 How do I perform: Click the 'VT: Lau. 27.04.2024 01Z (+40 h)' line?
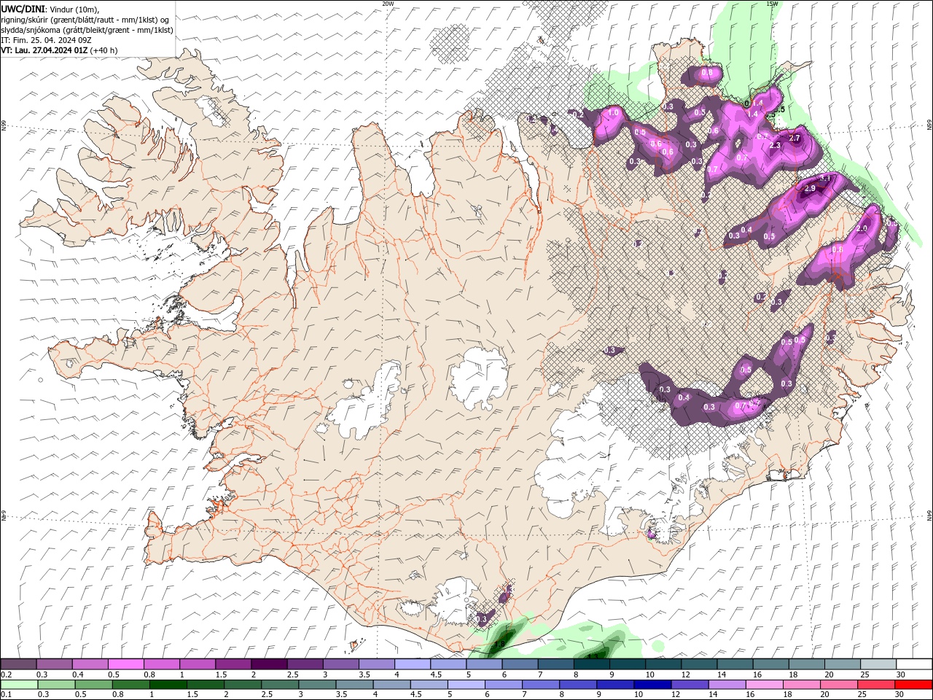[x=59, y=50]
